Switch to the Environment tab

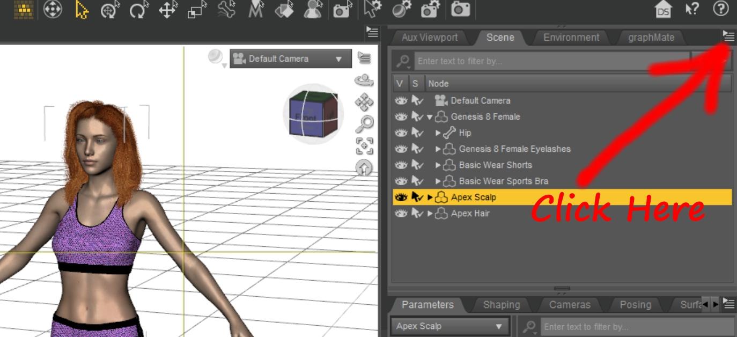571,37
